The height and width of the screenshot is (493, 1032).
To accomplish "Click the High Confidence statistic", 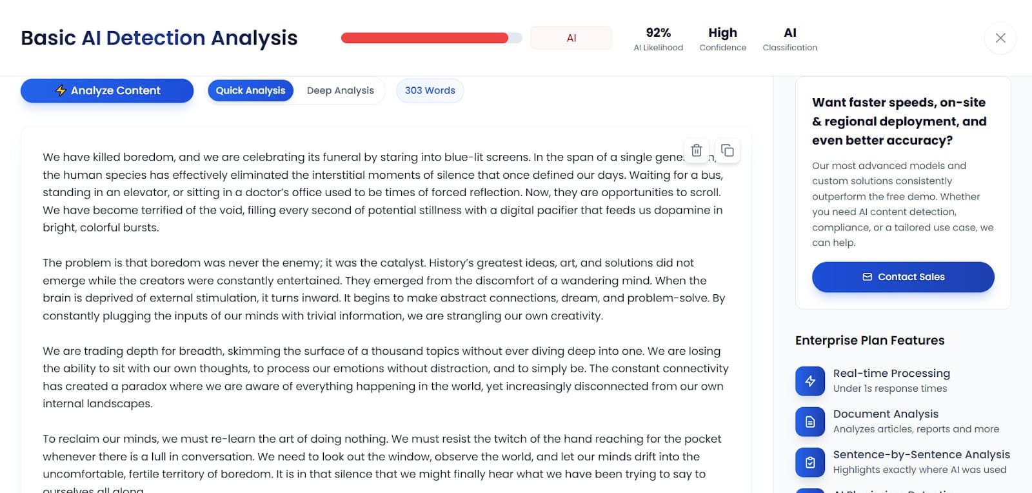I will 722,39.
